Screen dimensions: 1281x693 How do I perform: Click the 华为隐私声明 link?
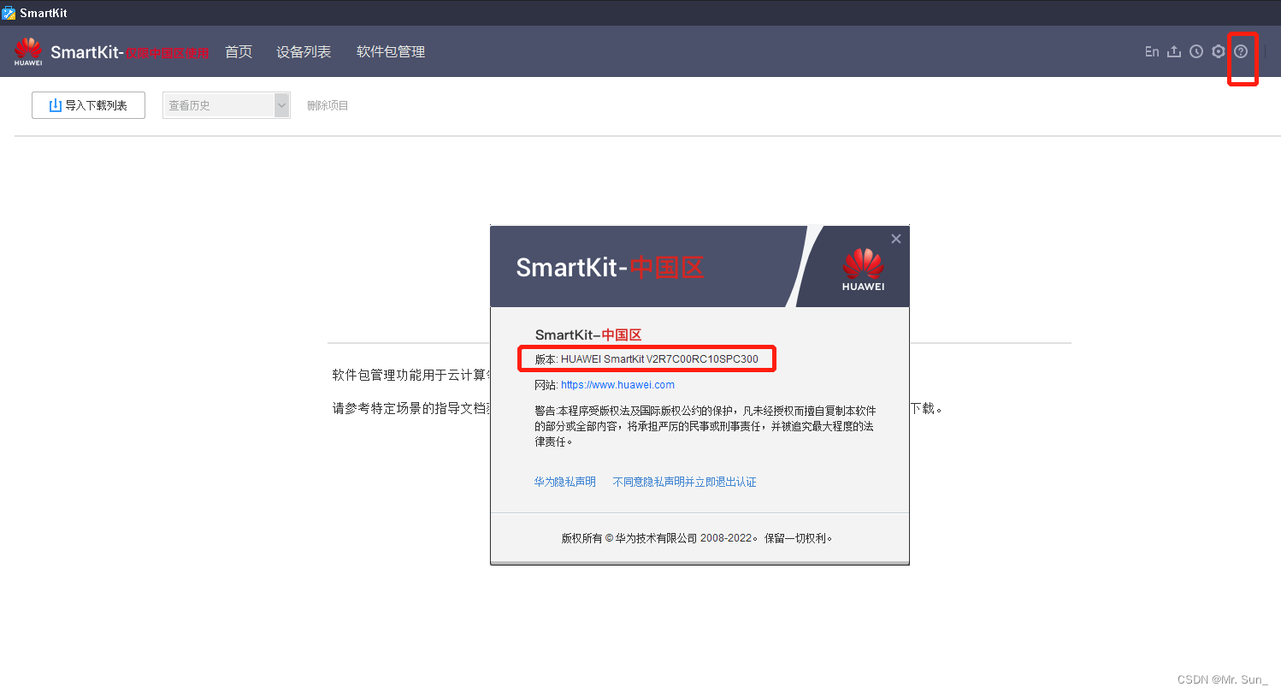[x=565, y=481]
